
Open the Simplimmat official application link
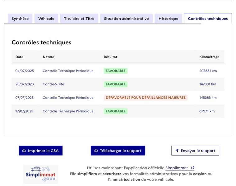177,168
